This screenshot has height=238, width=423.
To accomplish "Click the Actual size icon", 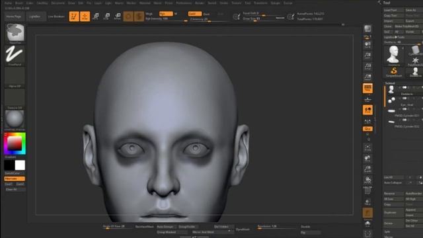I will 367,66.
